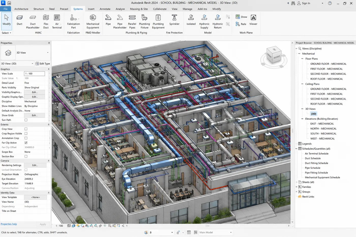Viewport: 356px width, 237px height.
Task: Click the ViewCube RIGHT face
Action: click(x=277, y=57)
